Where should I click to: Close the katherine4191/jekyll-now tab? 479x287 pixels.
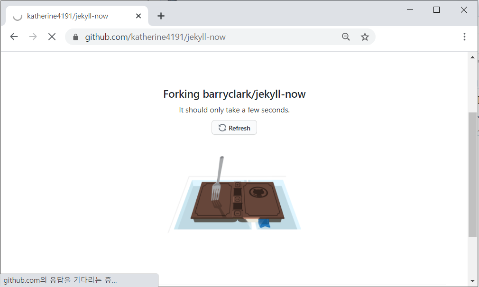click(138, 16)
